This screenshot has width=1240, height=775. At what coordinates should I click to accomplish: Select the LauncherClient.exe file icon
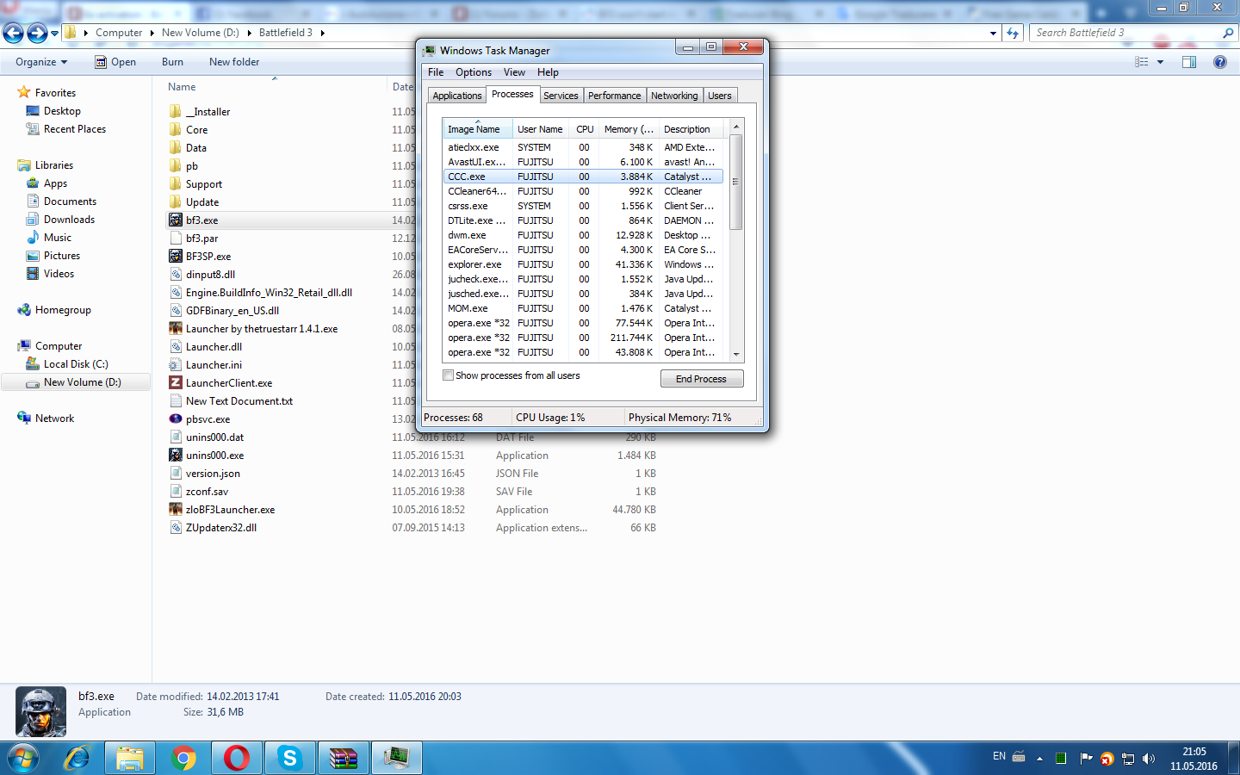[x=176, y=383]
